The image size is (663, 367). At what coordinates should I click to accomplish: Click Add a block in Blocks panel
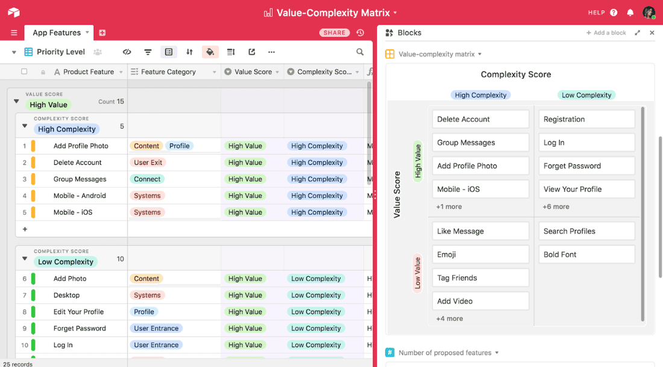click(x=606, y=32)
